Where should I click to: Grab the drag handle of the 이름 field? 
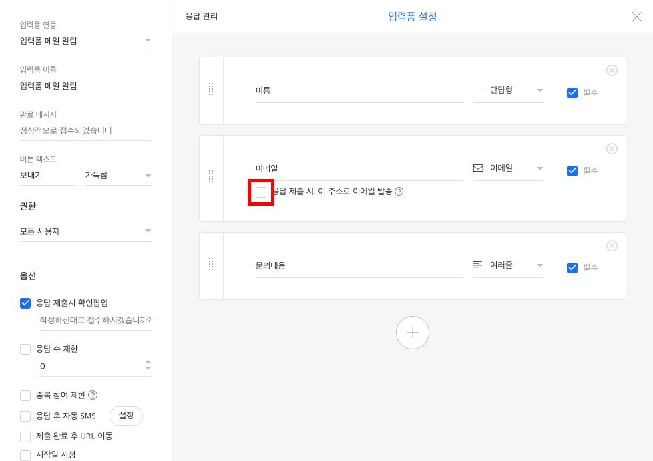coord(211,89)
